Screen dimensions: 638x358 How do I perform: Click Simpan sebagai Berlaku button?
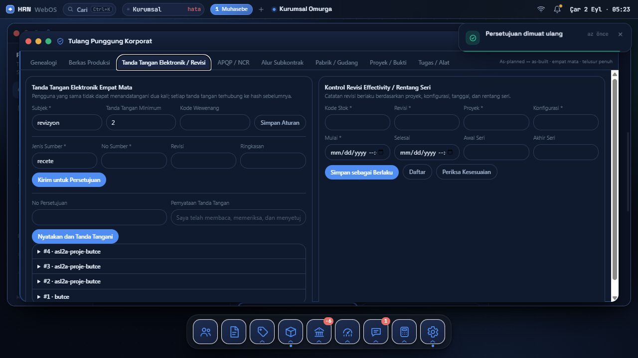361,172
